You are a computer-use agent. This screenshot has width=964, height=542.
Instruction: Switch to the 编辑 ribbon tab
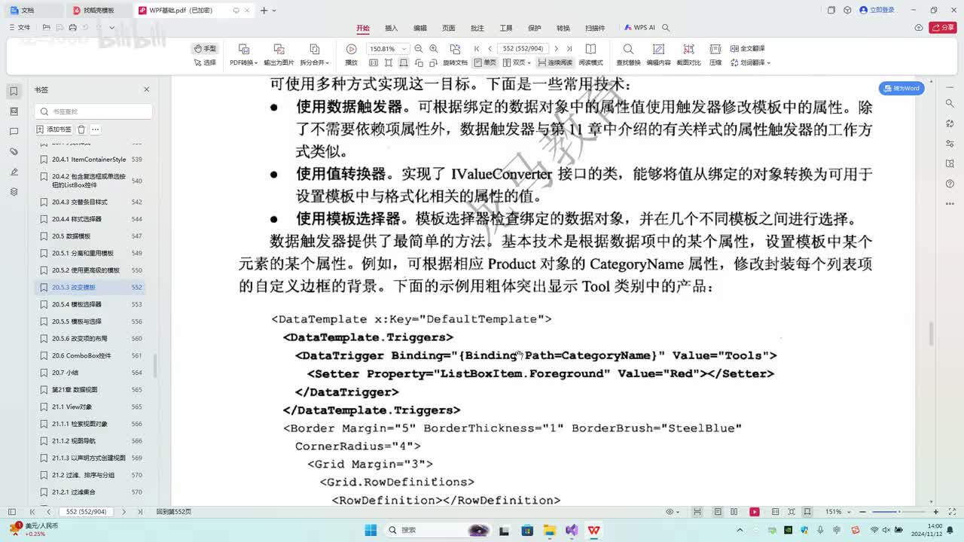pos(420,28)
